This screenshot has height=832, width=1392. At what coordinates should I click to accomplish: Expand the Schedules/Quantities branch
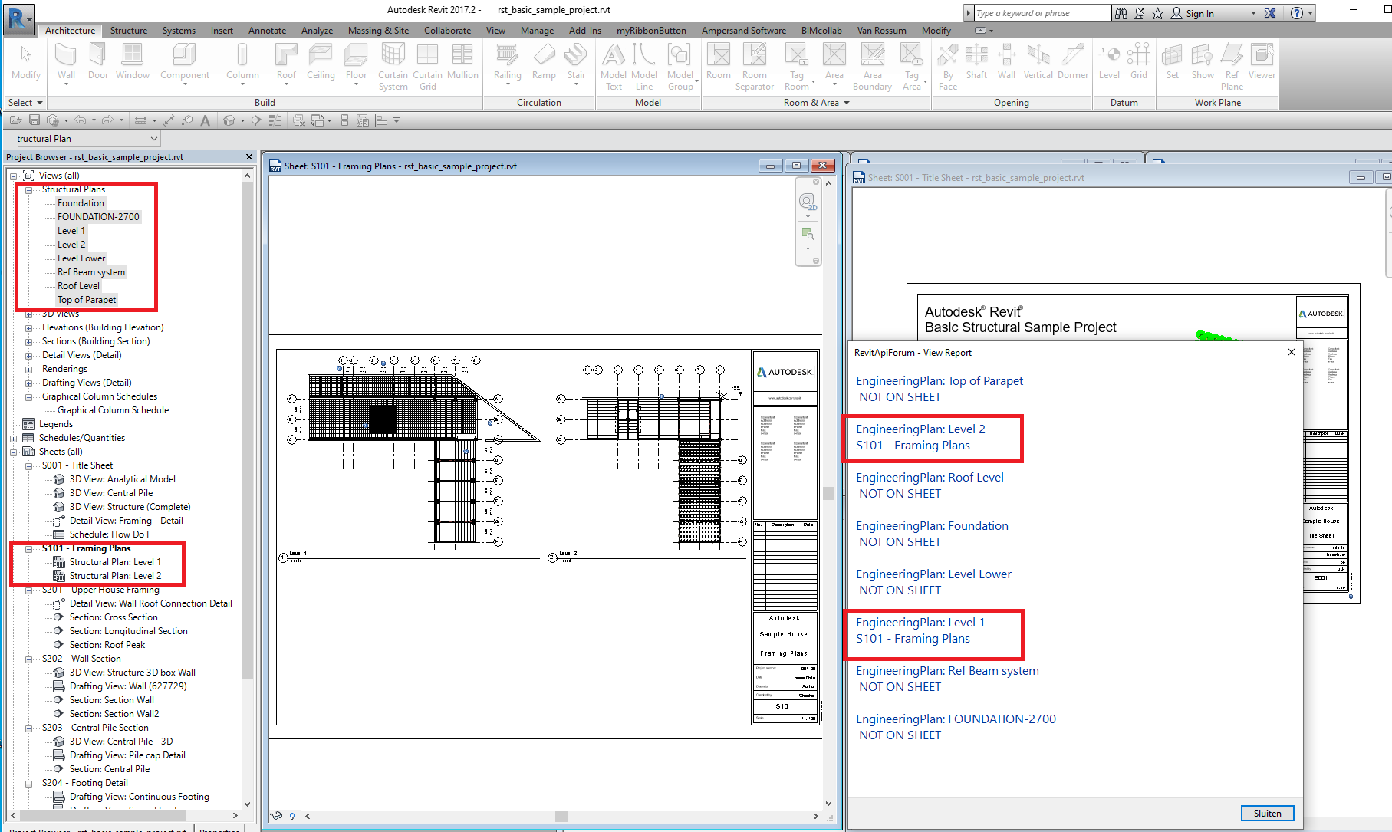coord(13,437)
